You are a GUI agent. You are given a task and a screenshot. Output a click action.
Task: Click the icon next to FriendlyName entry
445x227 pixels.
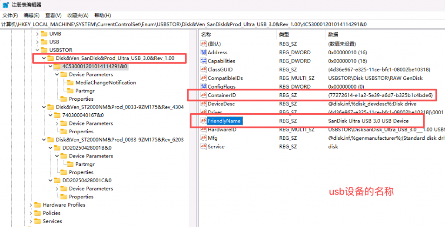pos(203,121)
